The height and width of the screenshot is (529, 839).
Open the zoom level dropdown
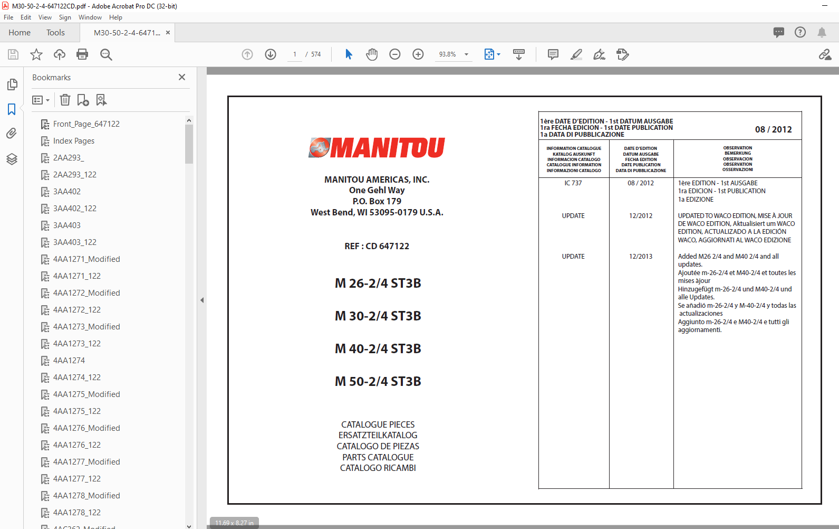coord(466,54)
